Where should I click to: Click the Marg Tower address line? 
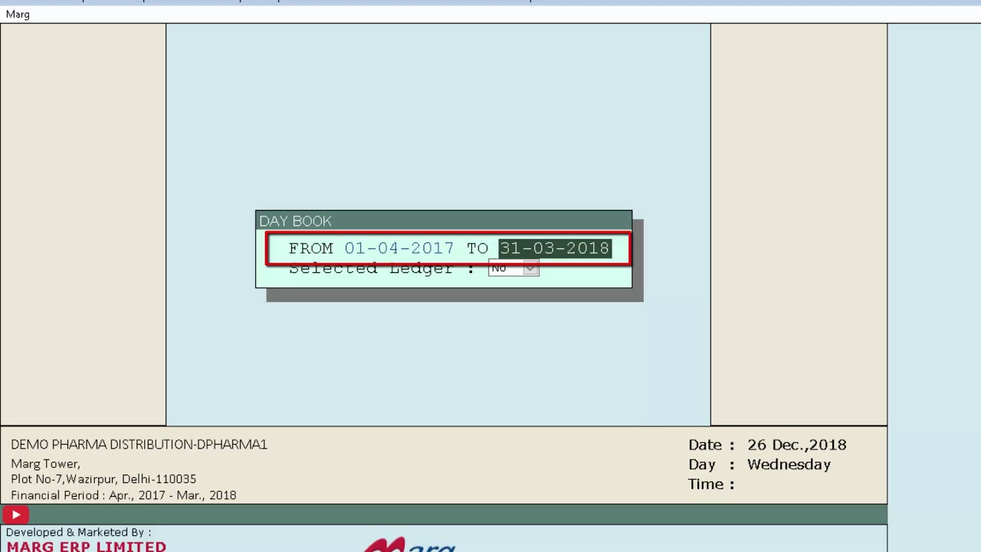click(x=45, y=464)
